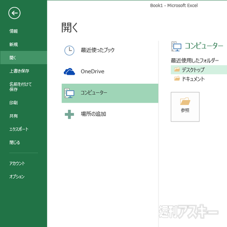Click the large computer icon in the right pane header

tap(176, 46)
